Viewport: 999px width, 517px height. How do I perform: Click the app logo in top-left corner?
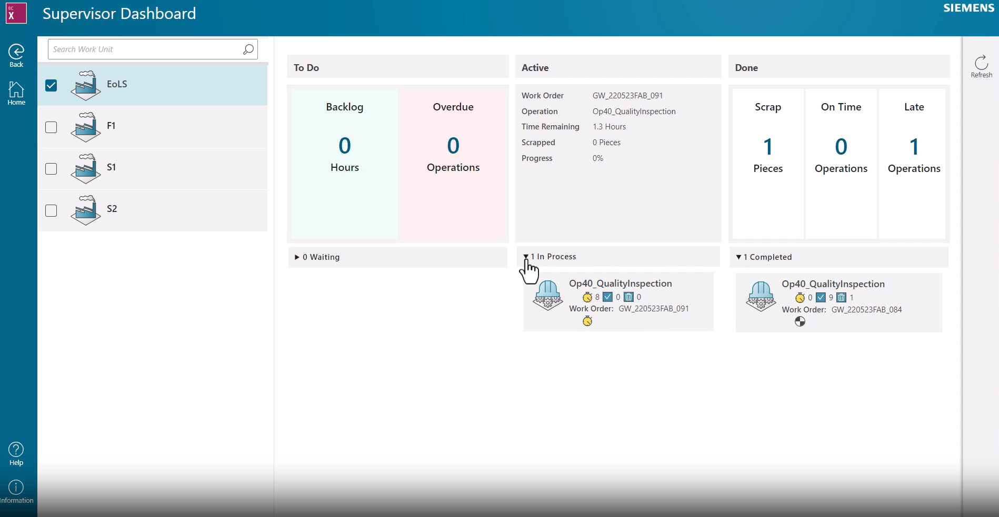pos(16,13)
